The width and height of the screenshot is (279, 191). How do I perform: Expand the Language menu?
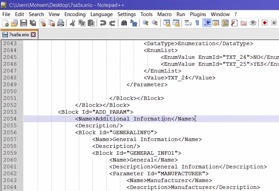pos(101,14)
